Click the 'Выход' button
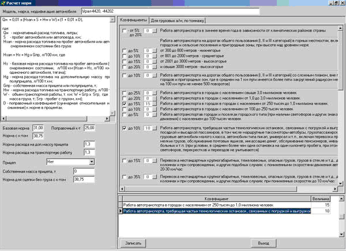Viewport: 346px width, 251px height. pyautogui.click(x=264, y=243)
